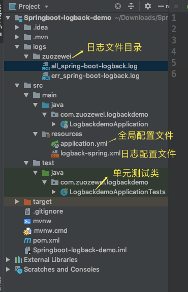Click the Scratches and Consoles icon

coord(18,270)
